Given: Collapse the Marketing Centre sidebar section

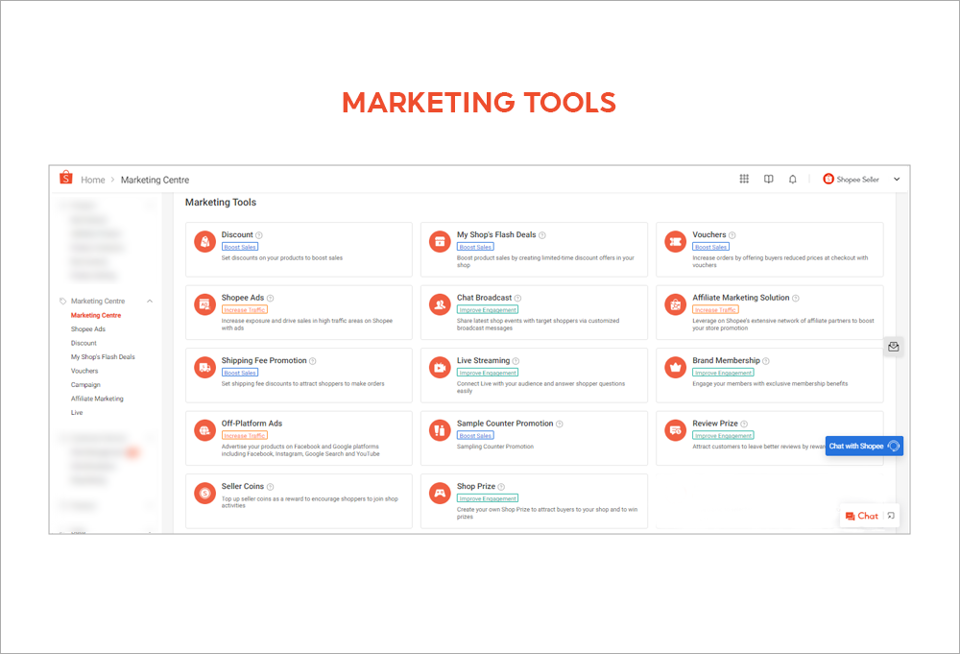Looking at the screenshot, I should 150,301.
